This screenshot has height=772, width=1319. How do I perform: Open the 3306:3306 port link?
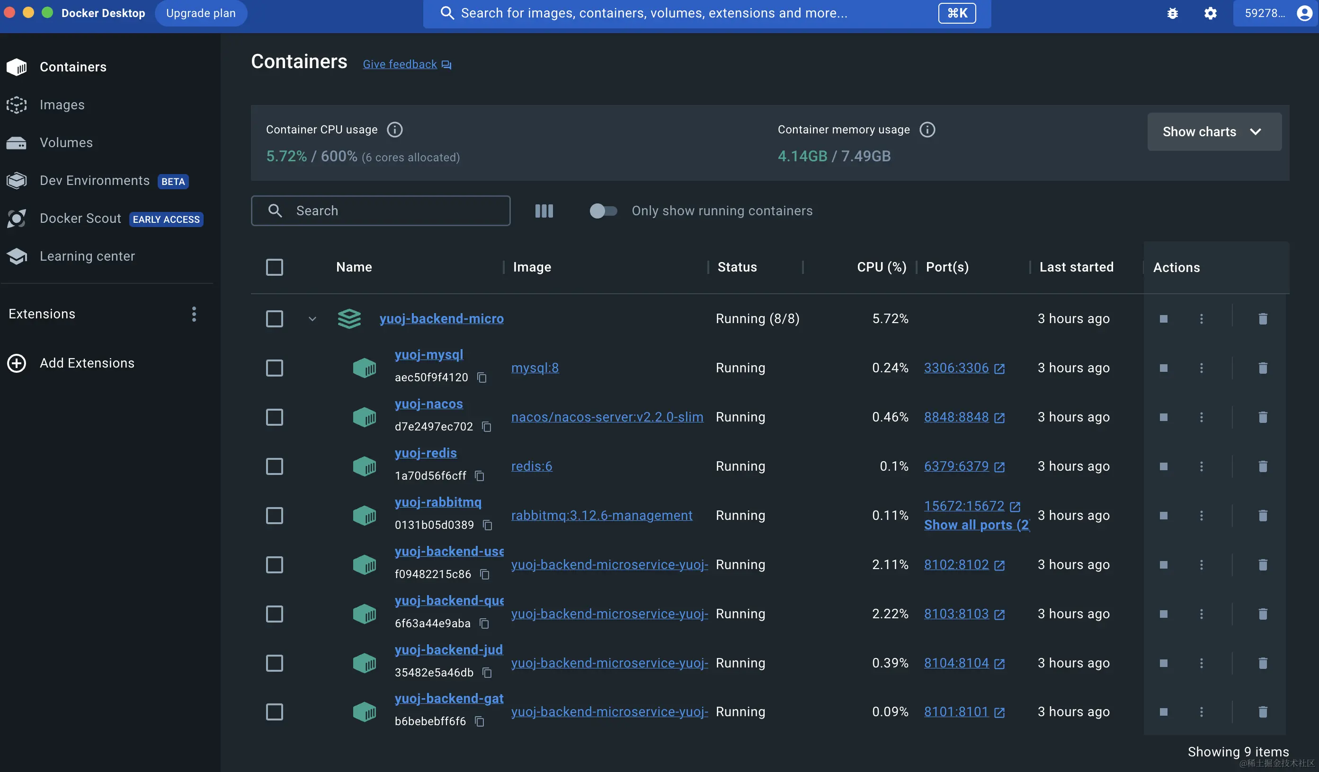[956, 368]
